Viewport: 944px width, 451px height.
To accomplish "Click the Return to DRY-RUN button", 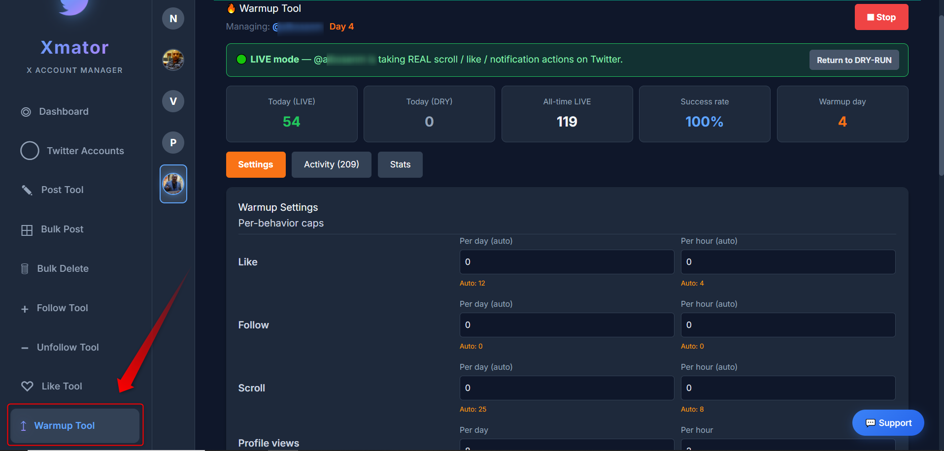I will tap(854, 60).
